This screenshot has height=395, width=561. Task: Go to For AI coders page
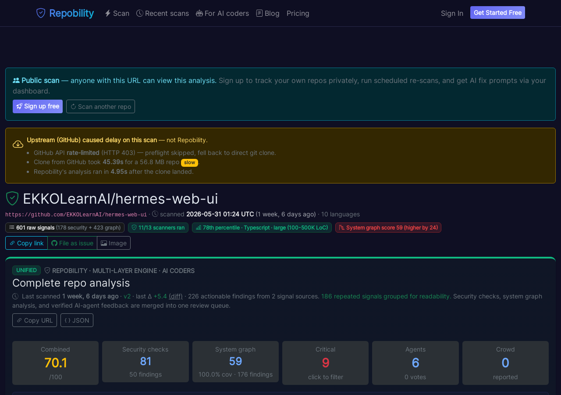click(222, 13)
